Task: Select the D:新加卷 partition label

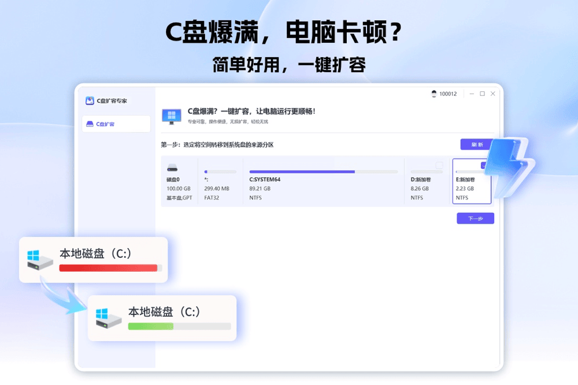Action: pos(421,180)
